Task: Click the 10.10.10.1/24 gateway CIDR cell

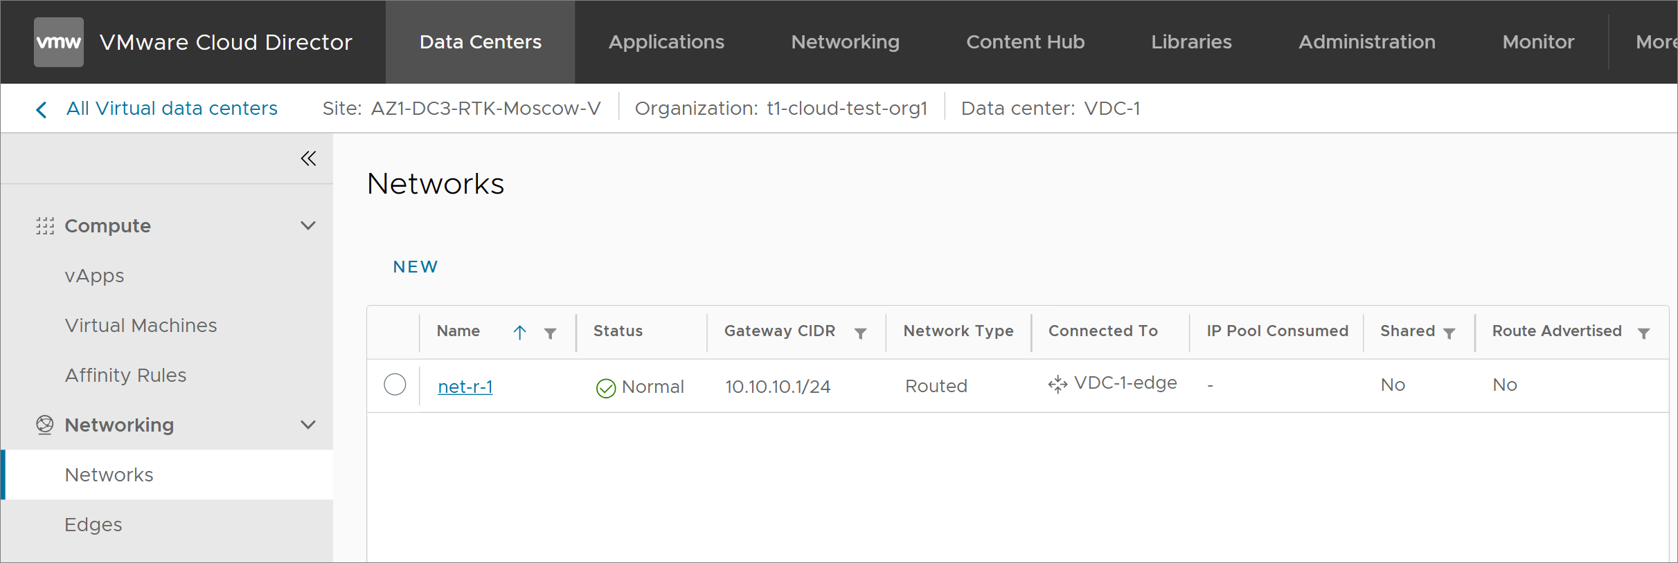Action: 778,387
